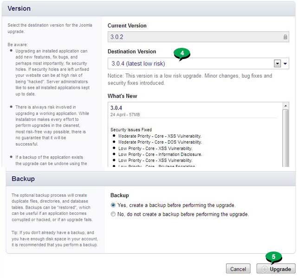Click the Upgrade button
The width and height of the screenshot is (298, 278).
(x=276, y=269)
